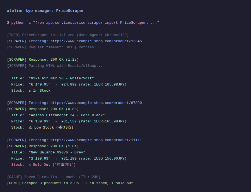
Task: Select the Adidas Ultraboost 24 title text
Action: point(67,115)
